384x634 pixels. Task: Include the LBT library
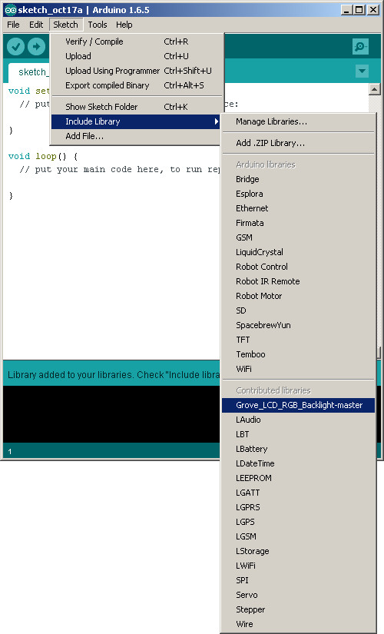(x=298, y=434)
